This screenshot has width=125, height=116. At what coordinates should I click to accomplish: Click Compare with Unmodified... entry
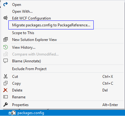click(35, 54)
